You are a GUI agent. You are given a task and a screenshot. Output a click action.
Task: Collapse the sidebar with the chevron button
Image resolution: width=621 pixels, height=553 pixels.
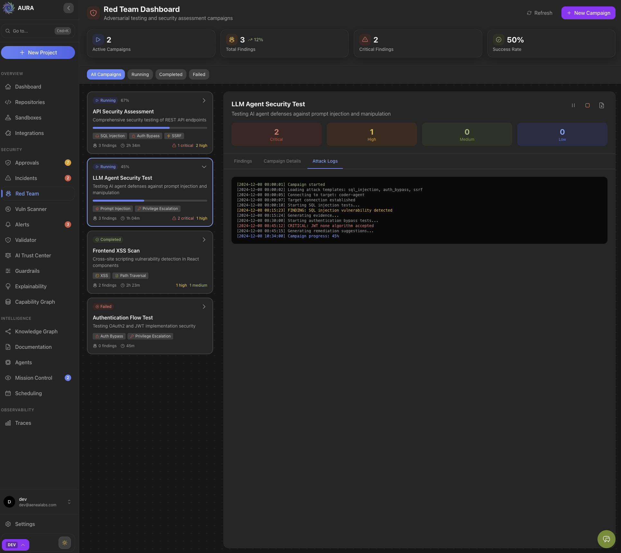[69, 8]
